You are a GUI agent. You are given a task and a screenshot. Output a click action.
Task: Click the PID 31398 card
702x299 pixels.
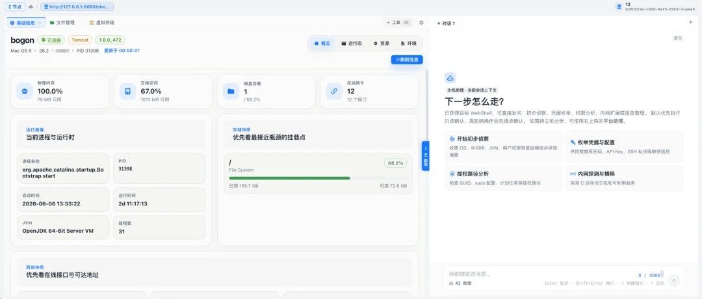159,169
